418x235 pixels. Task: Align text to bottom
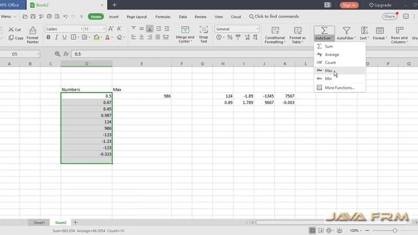click(x=150, y=29)
